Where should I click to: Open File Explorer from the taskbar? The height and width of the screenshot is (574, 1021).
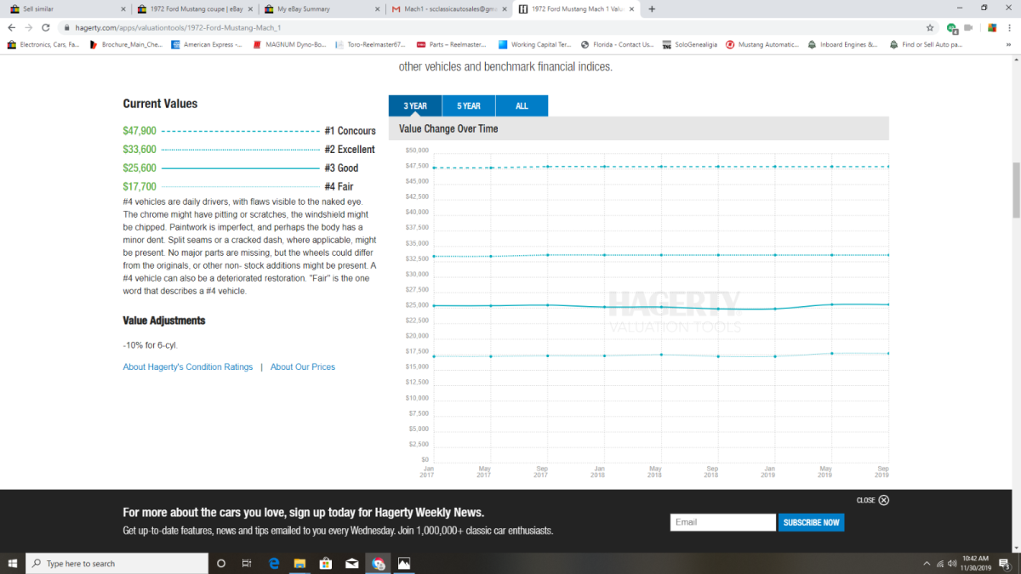[299, 563]
